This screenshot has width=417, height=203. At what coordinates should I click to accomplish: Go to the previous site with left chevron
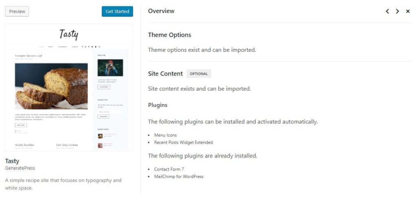tap(388, 11)
